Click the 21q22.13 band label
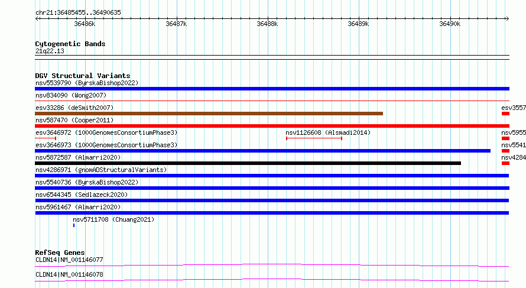Image resolution: width=526 pixels, height=288 pixels. point(50,51)
